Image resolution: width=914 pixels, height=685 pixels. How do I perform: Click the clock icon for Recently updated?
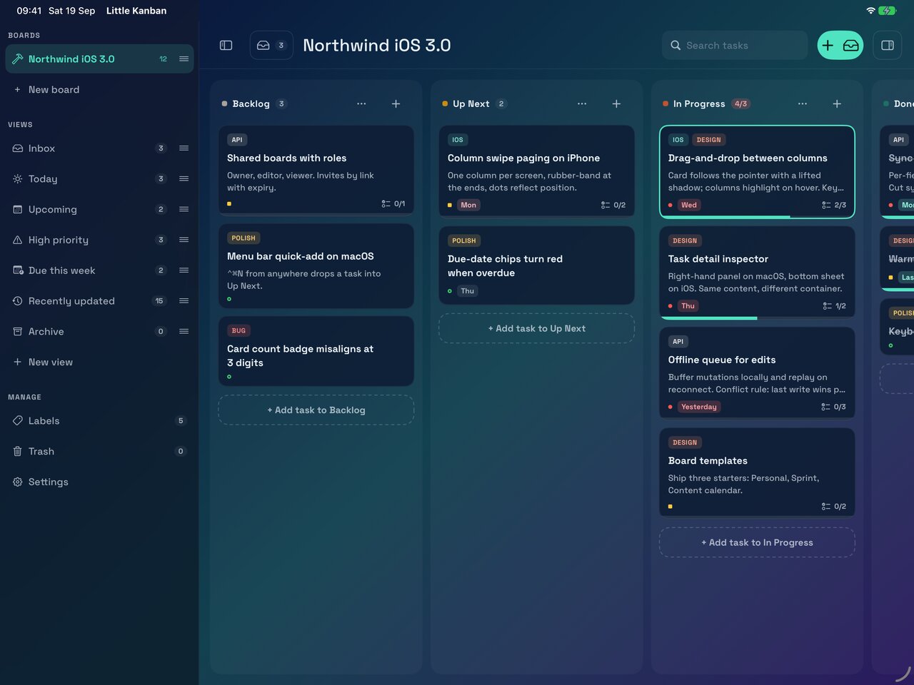click(x=18, y=301)
